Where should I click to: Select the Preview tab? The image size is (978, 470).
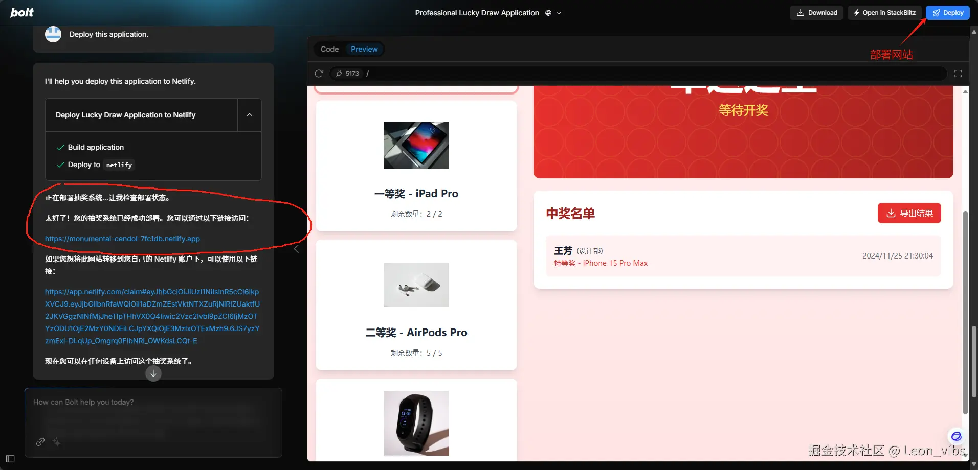point(364,49)
